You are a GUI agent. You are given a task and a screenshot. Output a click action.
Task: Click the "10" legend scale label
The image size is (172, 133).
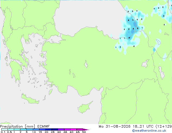[x=34, y=132]
